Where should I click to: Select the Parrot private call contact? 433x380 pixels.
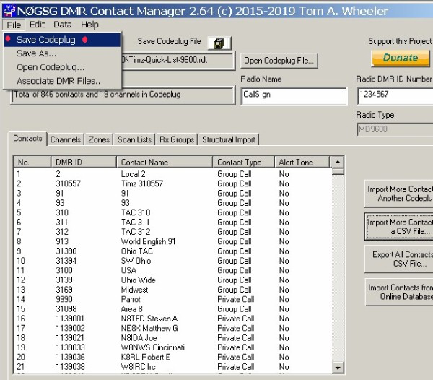[x=172, y=299]
